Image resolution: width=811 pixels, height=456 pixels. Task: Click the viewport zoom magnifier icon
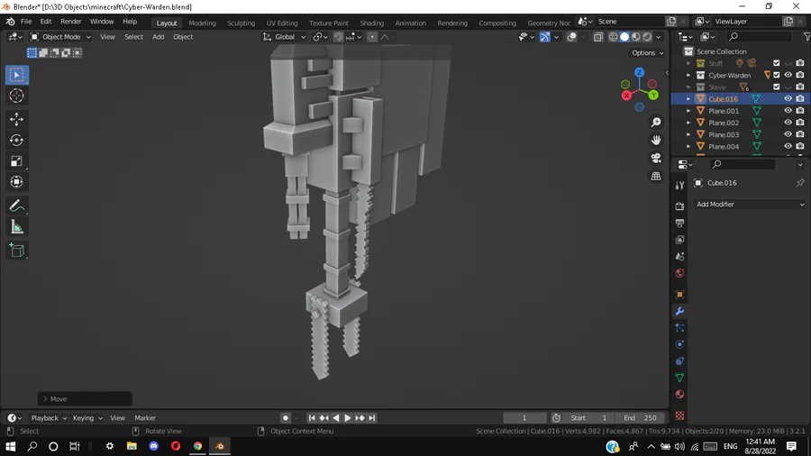[x=656, y=123]
